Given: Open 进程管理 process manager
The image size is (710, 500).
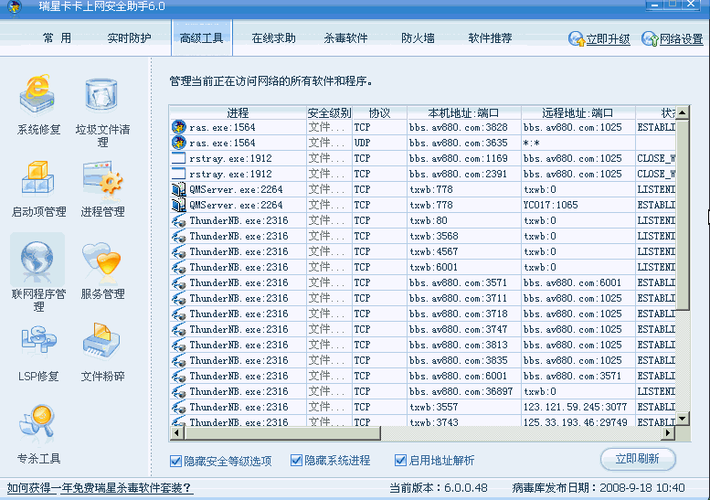Looking at the screenshot, I should [102, 179].
